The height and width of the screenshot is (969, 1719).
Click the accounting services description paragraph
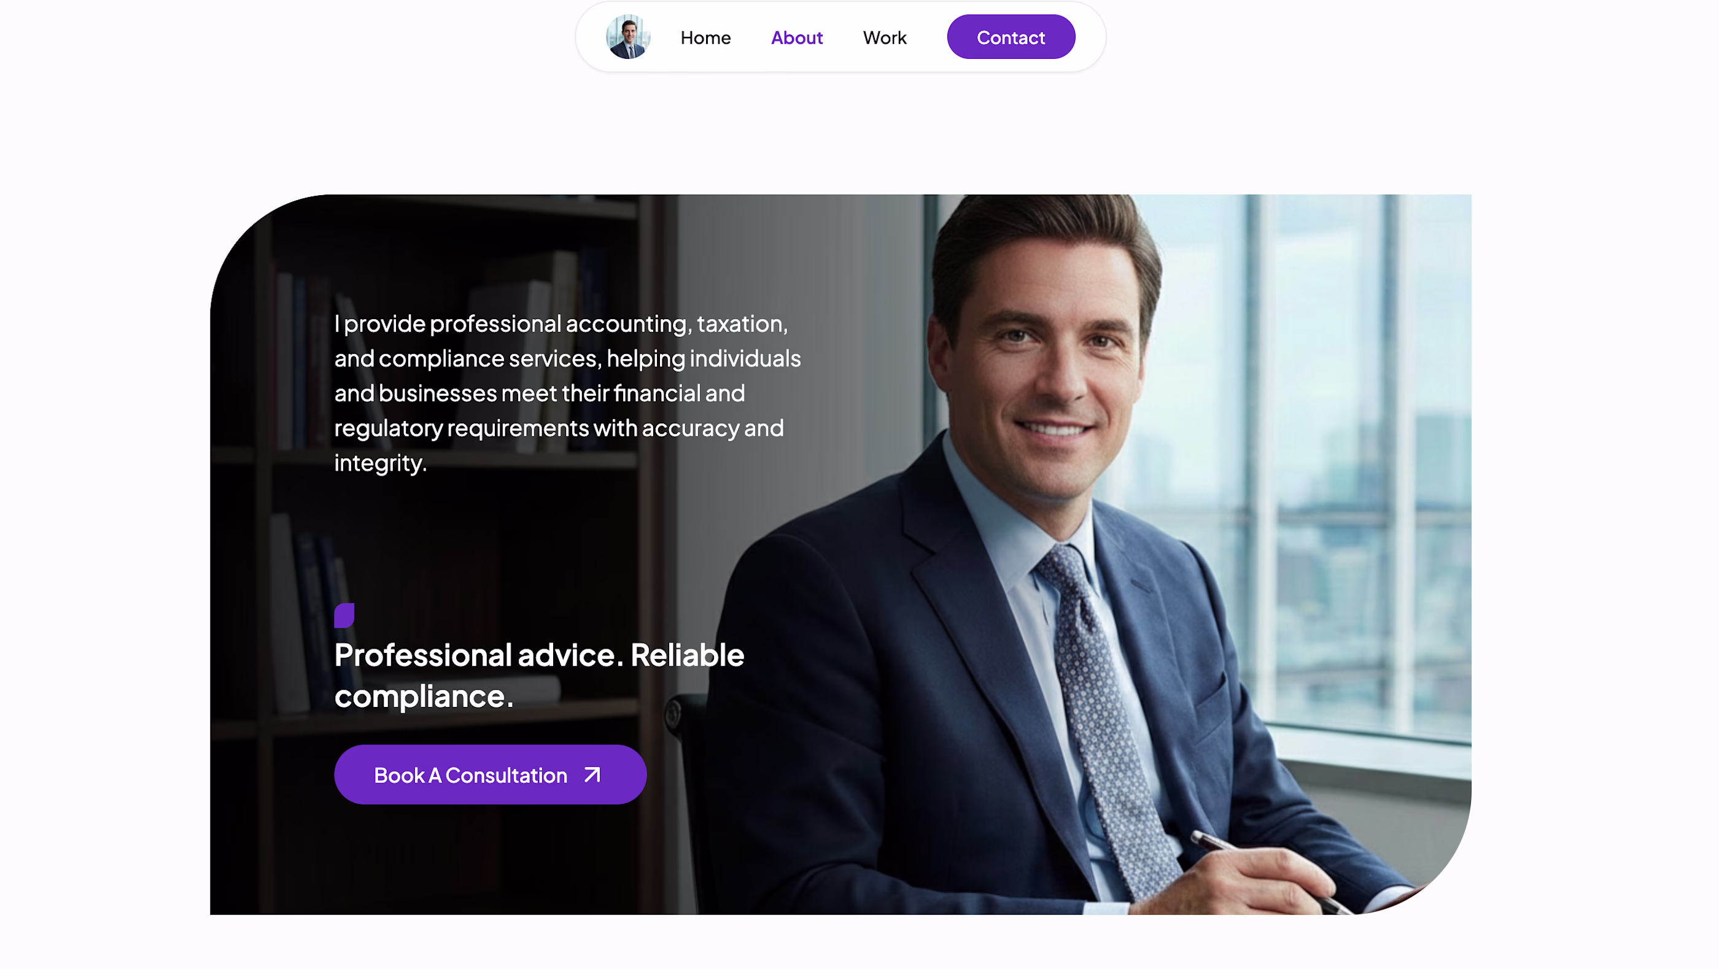(568, 393)
